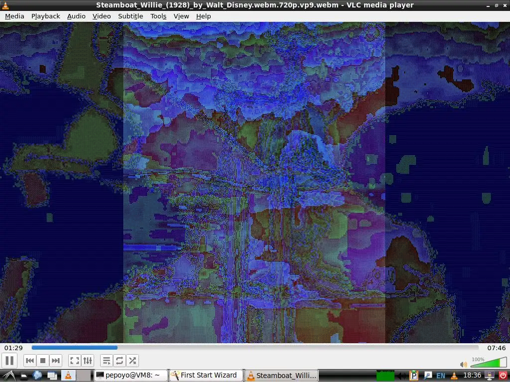Image resolution: width=510 pixels, height=382 pixels.
Task: Open the network monitor tray icon
Action: [x=489, y=376]
